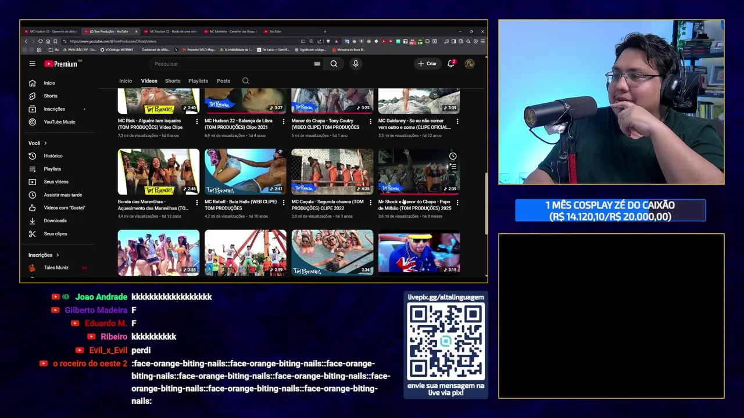Viewport: 744px width, 418px height.
Task: Click the search magnifier button beside Pesquisar
Action: 334,64
